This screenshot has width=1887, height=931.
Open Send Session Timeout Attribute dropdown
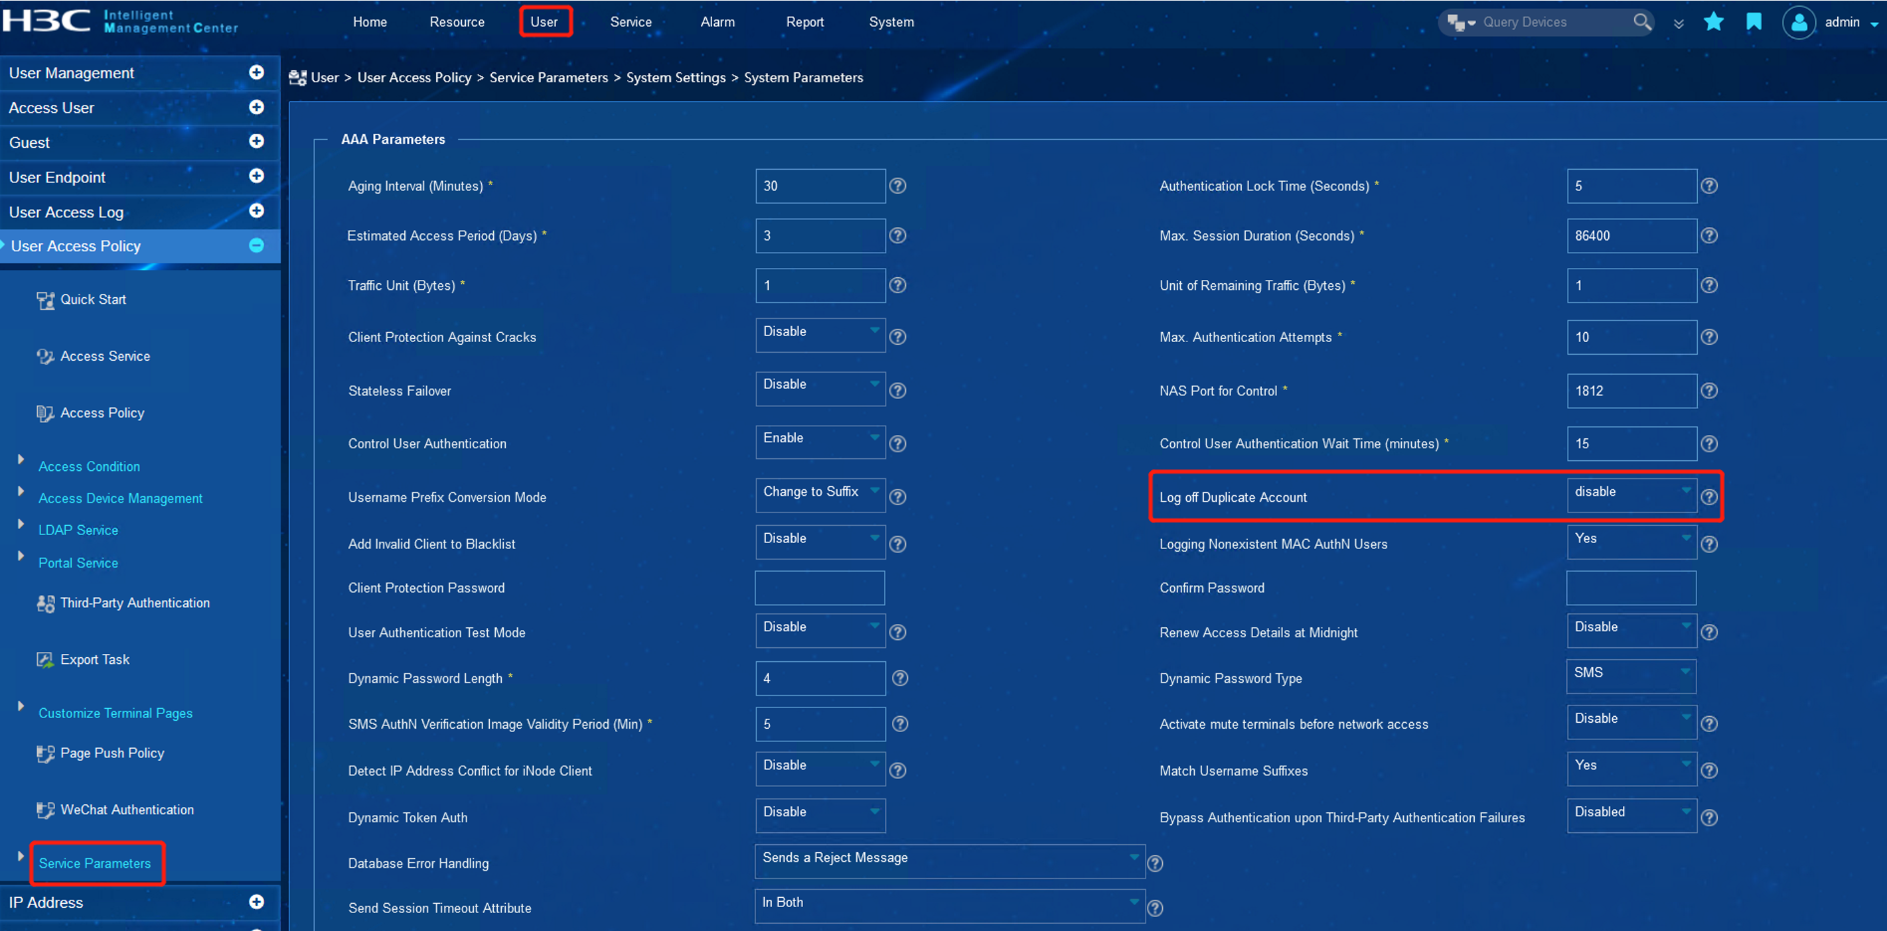949,907
